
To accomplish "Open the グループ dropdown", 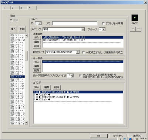I will [104, 29].
